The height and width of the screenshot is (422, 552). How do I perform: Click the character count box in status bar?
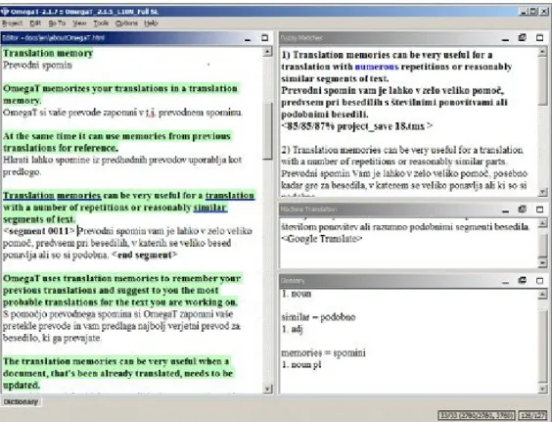(532, 415)
